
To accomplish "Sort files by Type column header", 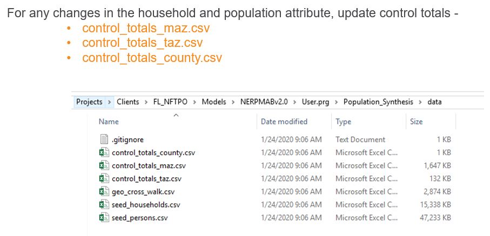I will (344, 122).
